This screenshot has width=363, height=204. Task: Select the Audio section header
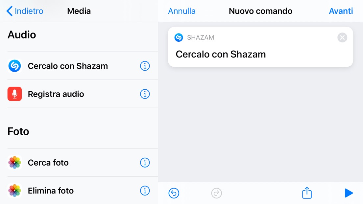pos(22,35)
